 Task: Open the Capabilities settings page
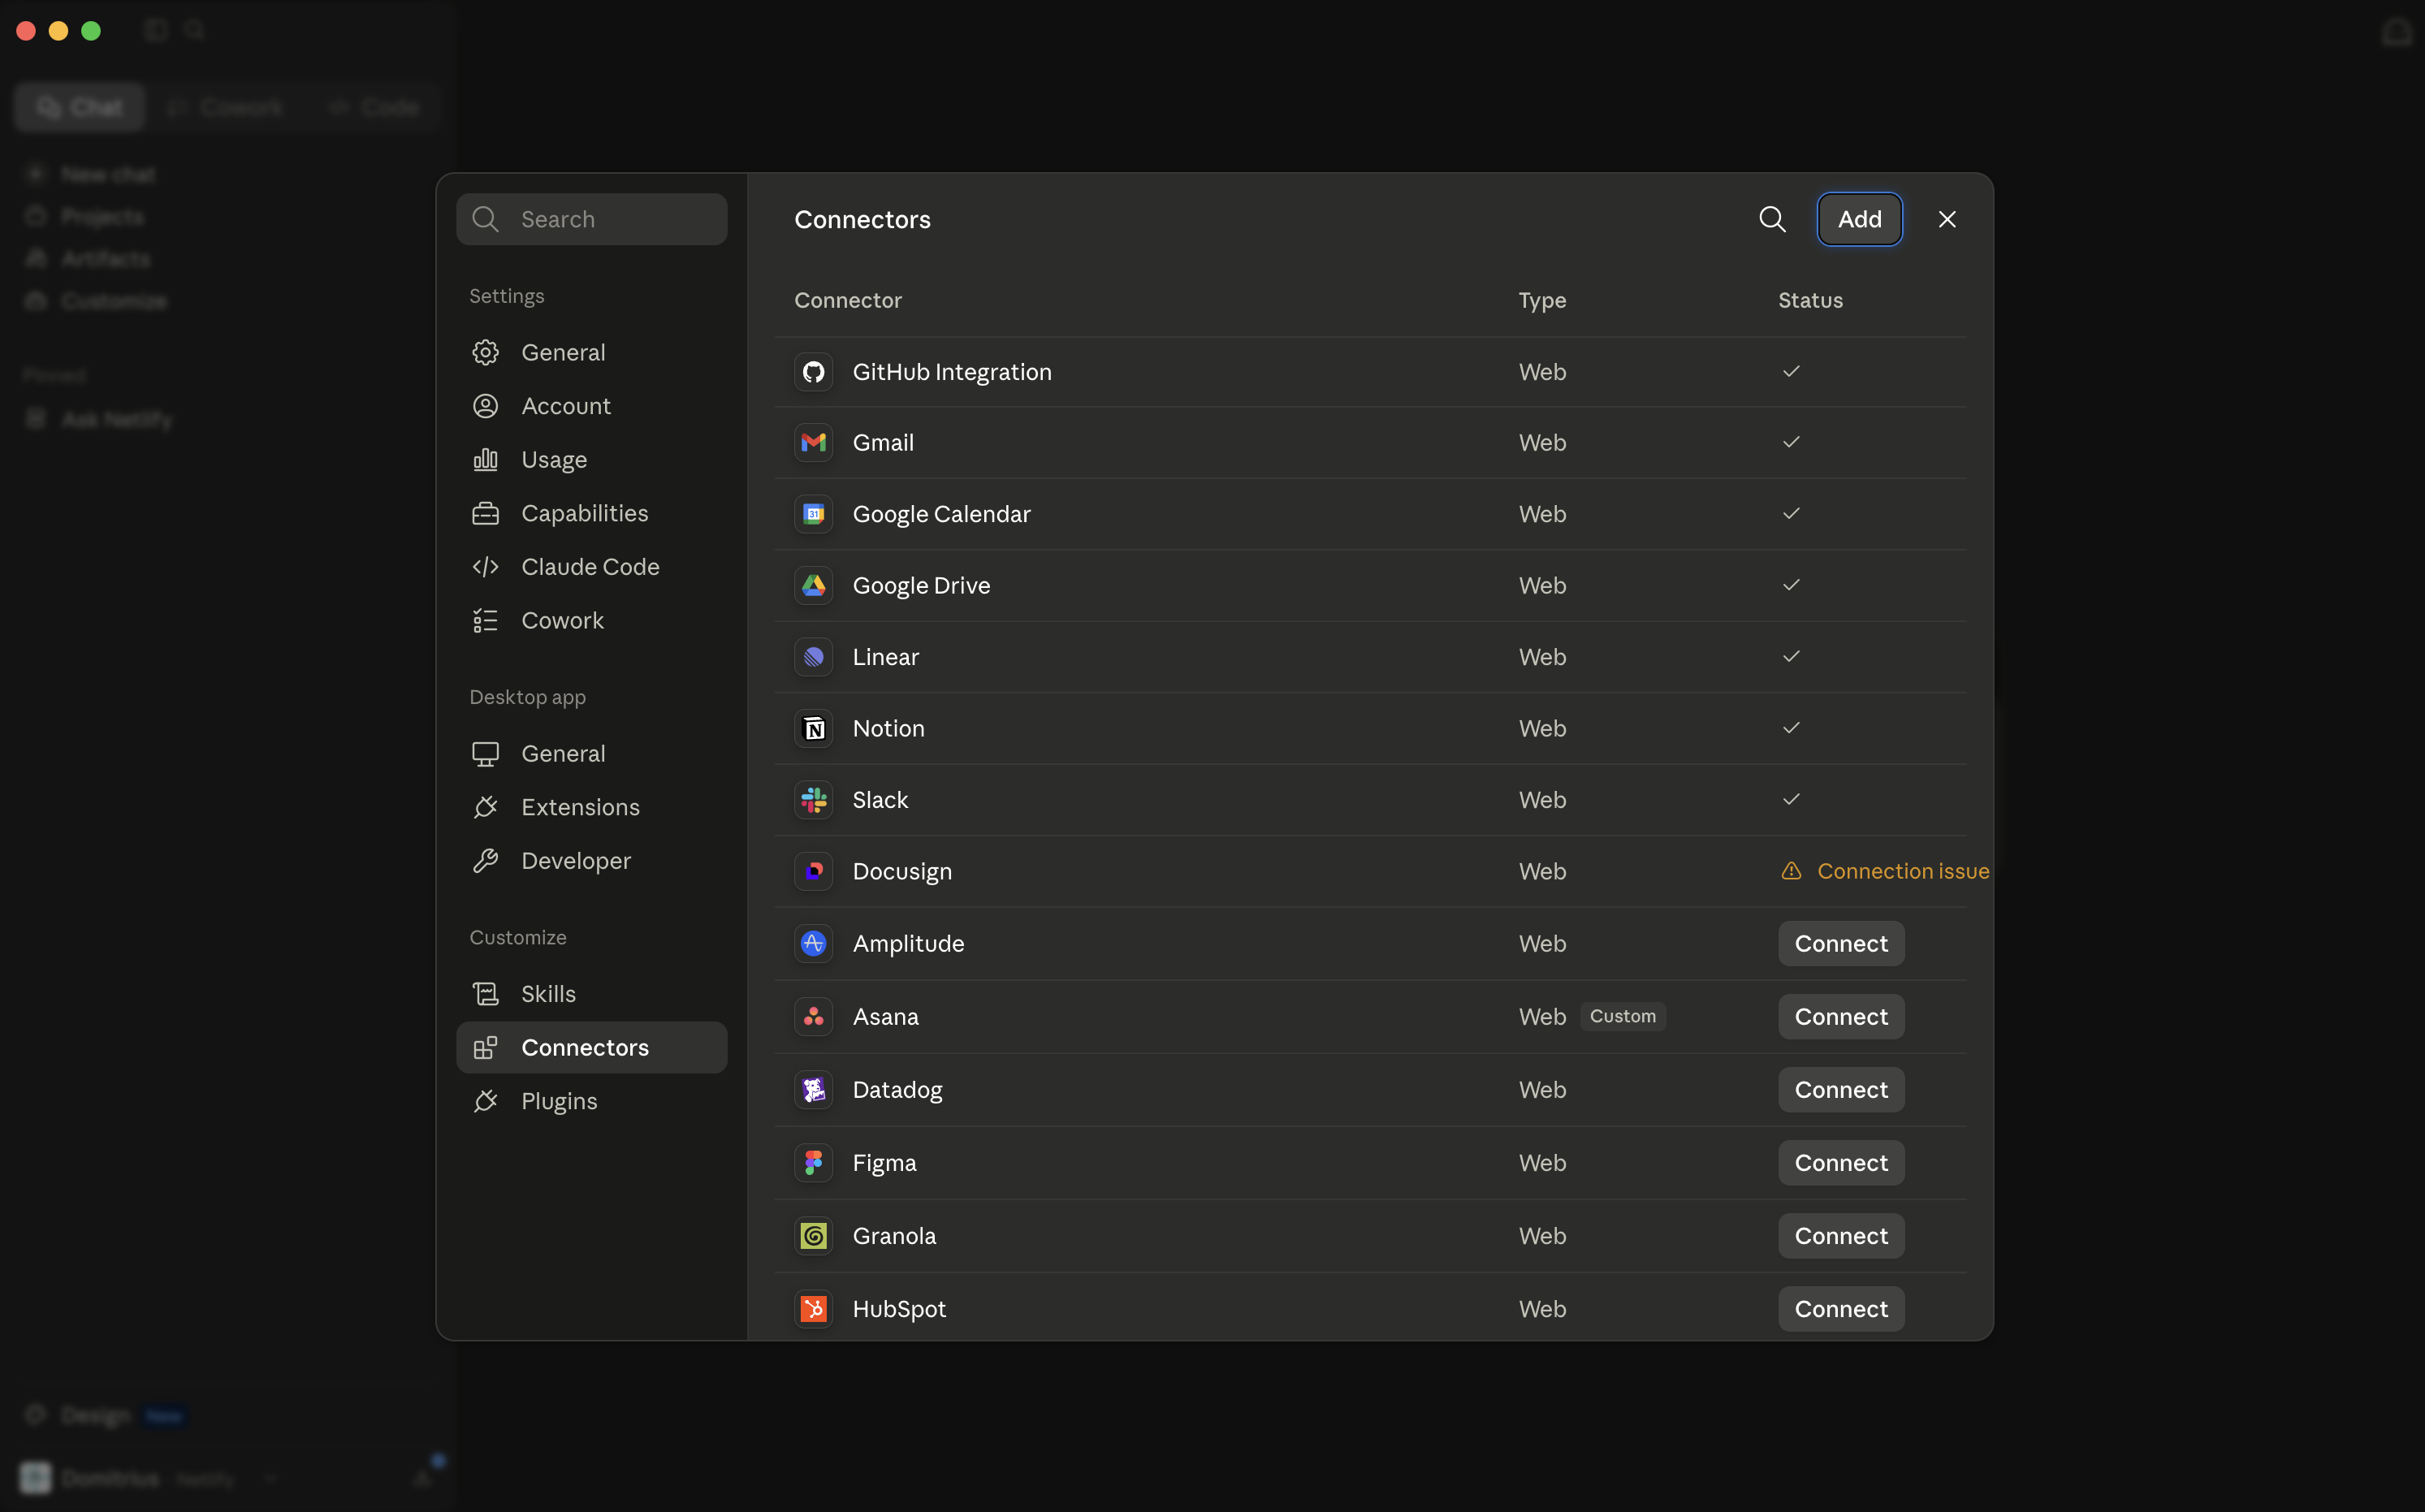point(591,513)
